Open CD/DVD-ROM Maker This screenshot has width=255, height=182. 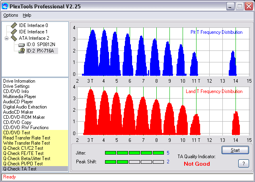[x=24, y=117]
